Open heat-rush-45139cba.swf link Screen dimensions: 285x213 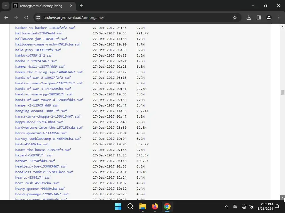[x=37, y=183]
